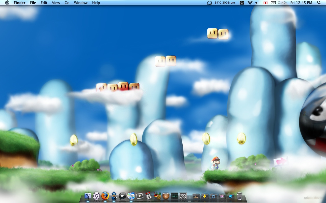Open the coconut app in dock
Image resolution: width=326 pixels, height=203 pixels.
tap(166, 196)
